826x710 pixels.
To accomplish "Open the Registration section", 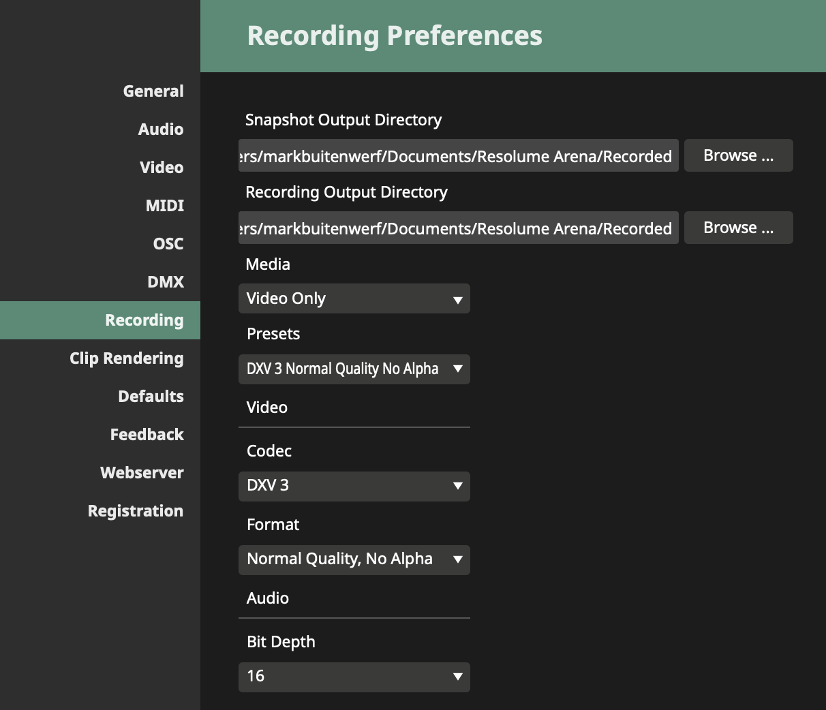I will click(x=135, y=510).
